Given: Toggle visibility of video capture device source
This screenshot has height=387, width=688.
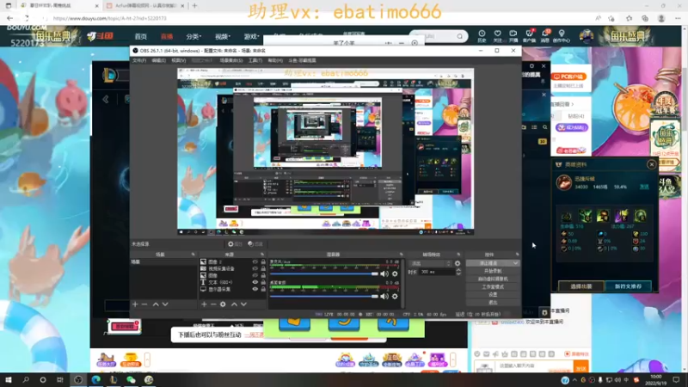Looking at the screenshot, I should tap(255, 268).
